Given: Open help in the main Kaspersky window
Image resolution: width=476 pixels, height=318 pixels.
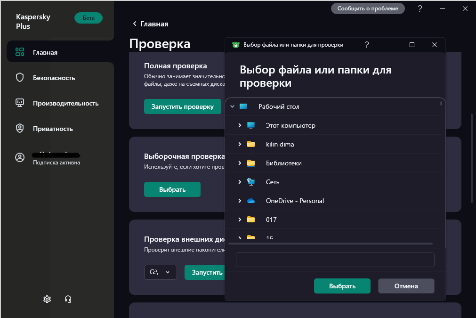Looking at the screenshot, I should pos(420,8).
